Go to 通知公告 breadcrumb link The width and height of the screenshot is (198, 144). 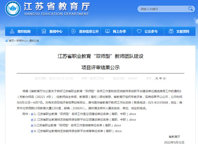click(x=34, y=41)
